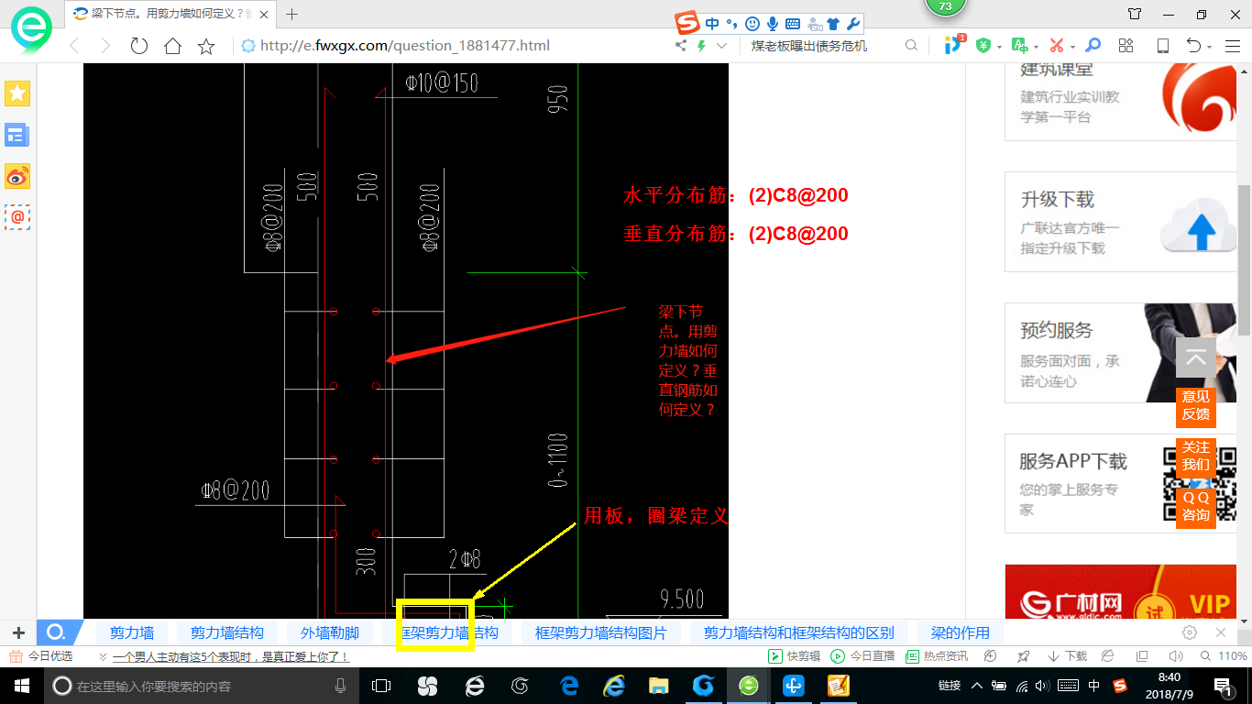Open suggestion bar settings gear
This screenshot has height=704, width=1252.
[x=1190, y=632]
